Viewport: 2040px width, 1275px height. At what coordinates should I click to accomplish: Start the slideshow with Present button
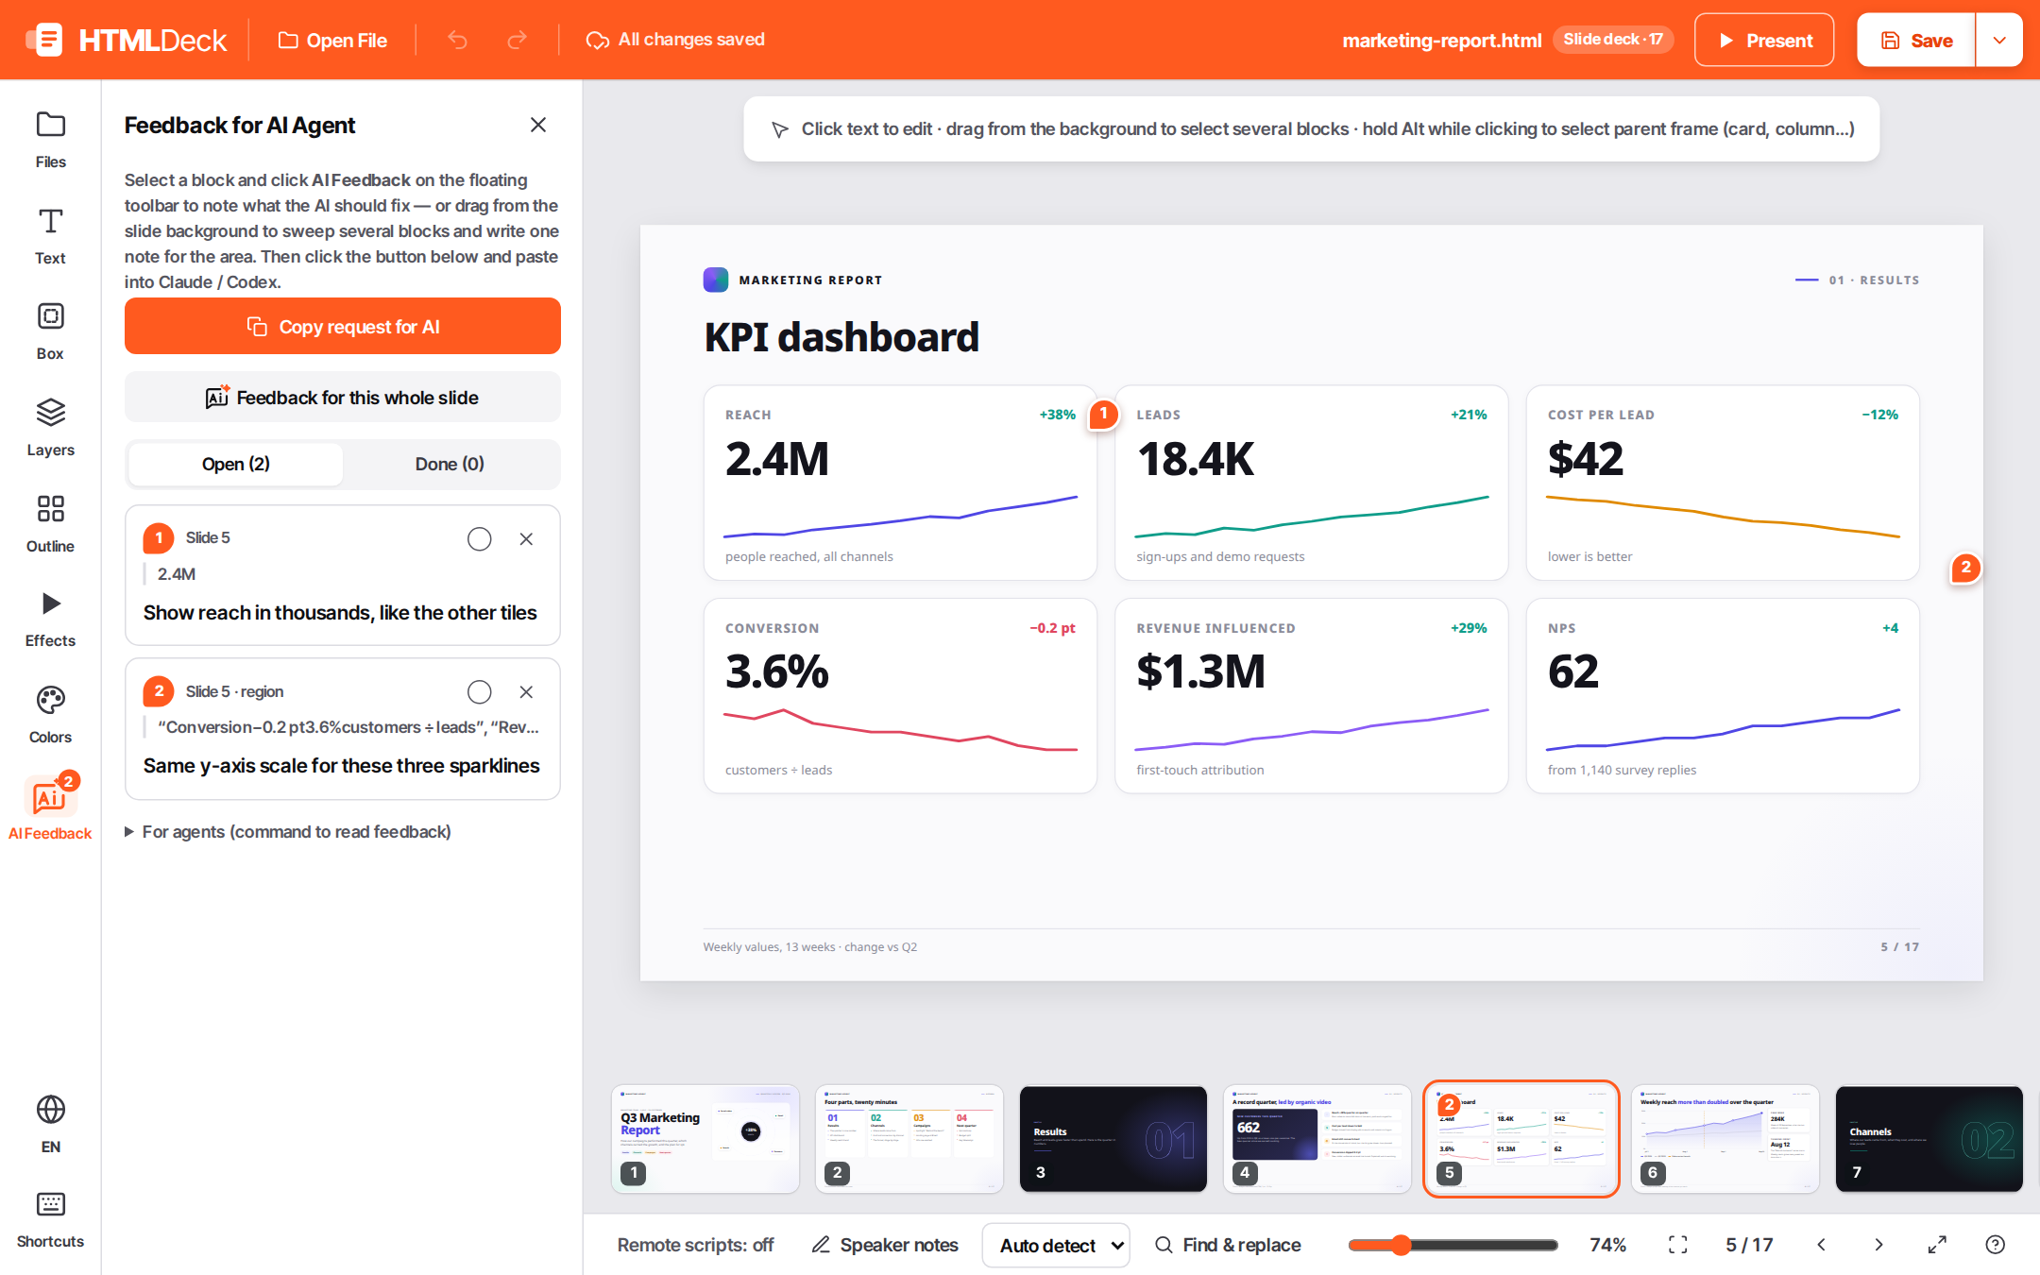click(x=1764, y=40)
